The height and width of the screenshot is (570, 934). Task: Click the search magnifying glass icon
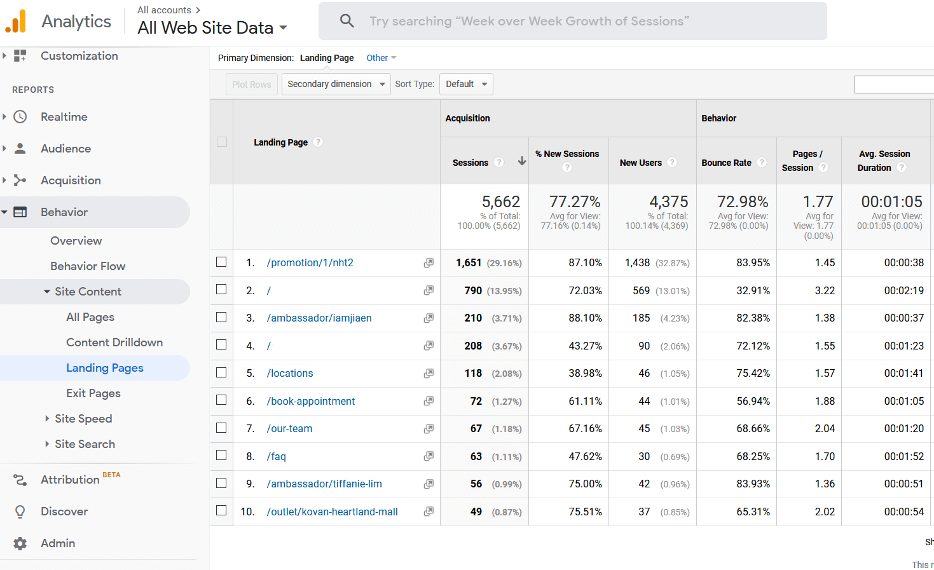347,21
